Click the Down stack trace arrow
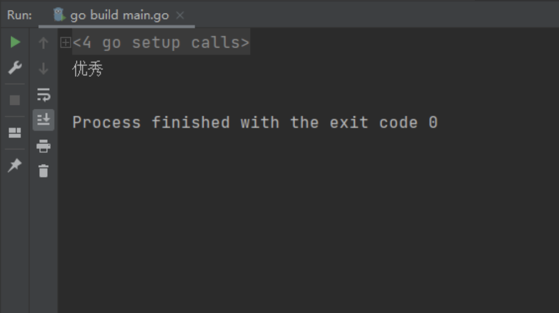The width and height of the screenshot is (559, 313). 44,68
